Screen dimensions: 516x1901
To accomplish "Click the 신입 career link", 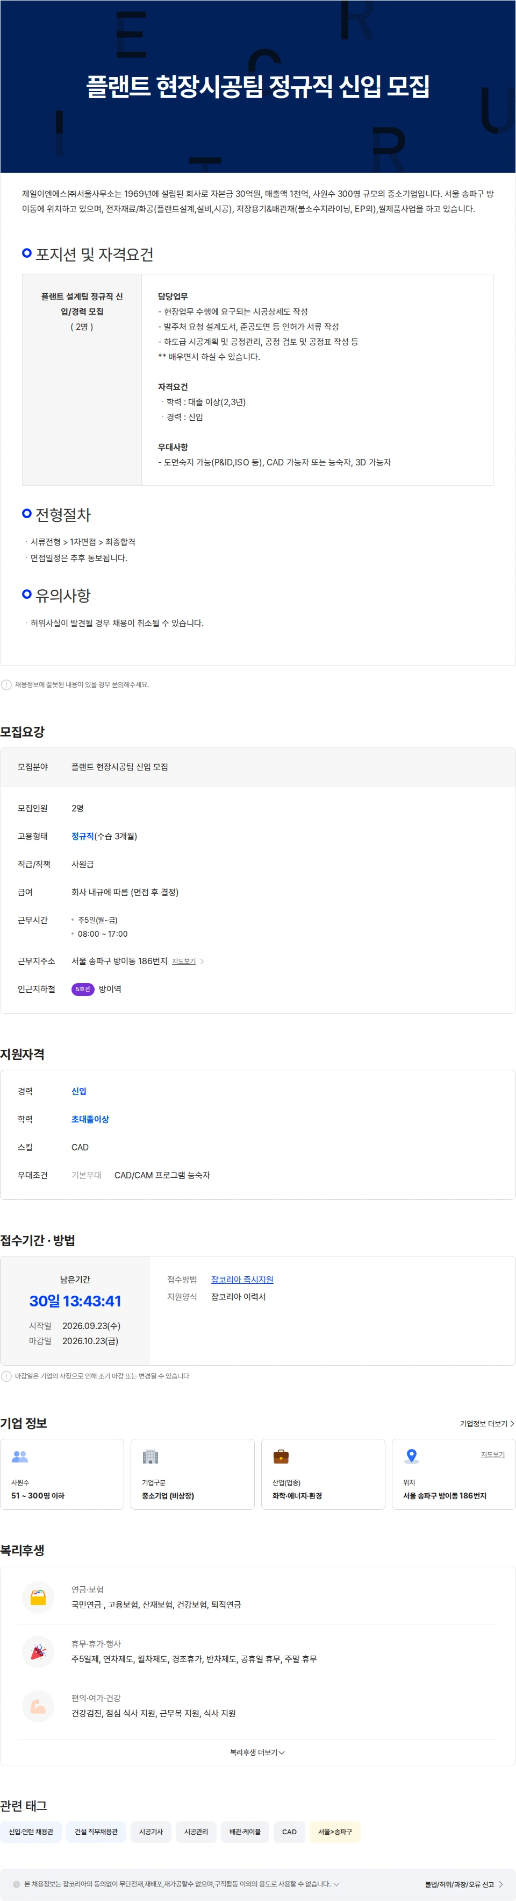I will point(79,1091).
